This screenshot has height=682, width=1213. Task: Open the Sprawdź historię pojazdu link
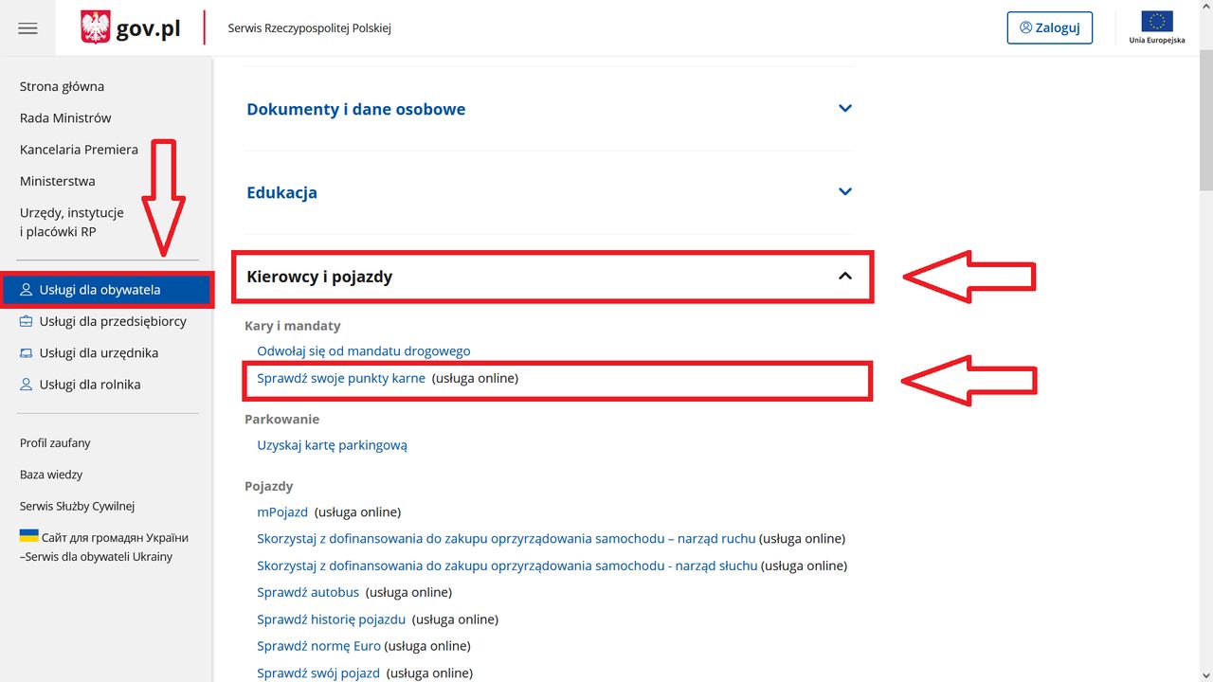332,619
